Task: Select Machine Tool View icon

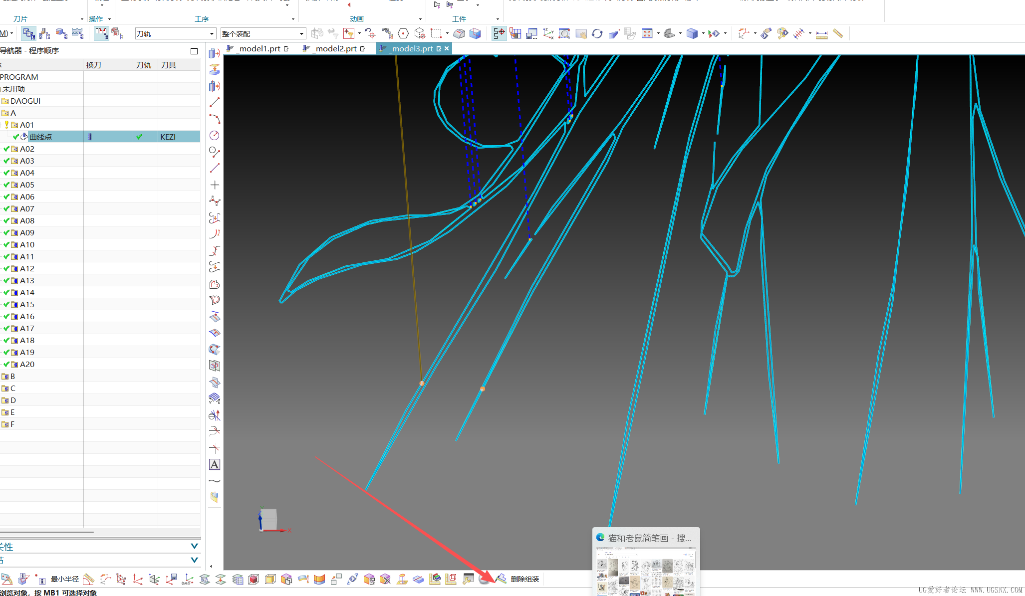Action: pyautogui.click(x=45, y=33)
